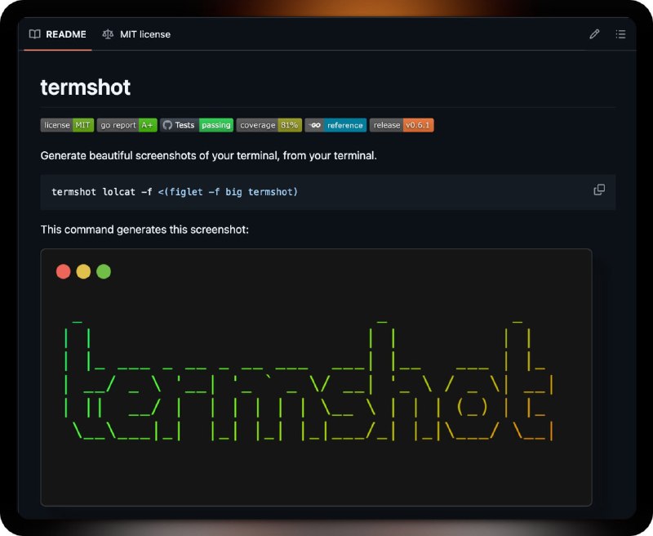Switch to the MIT license tab

(x=136, y=34)
